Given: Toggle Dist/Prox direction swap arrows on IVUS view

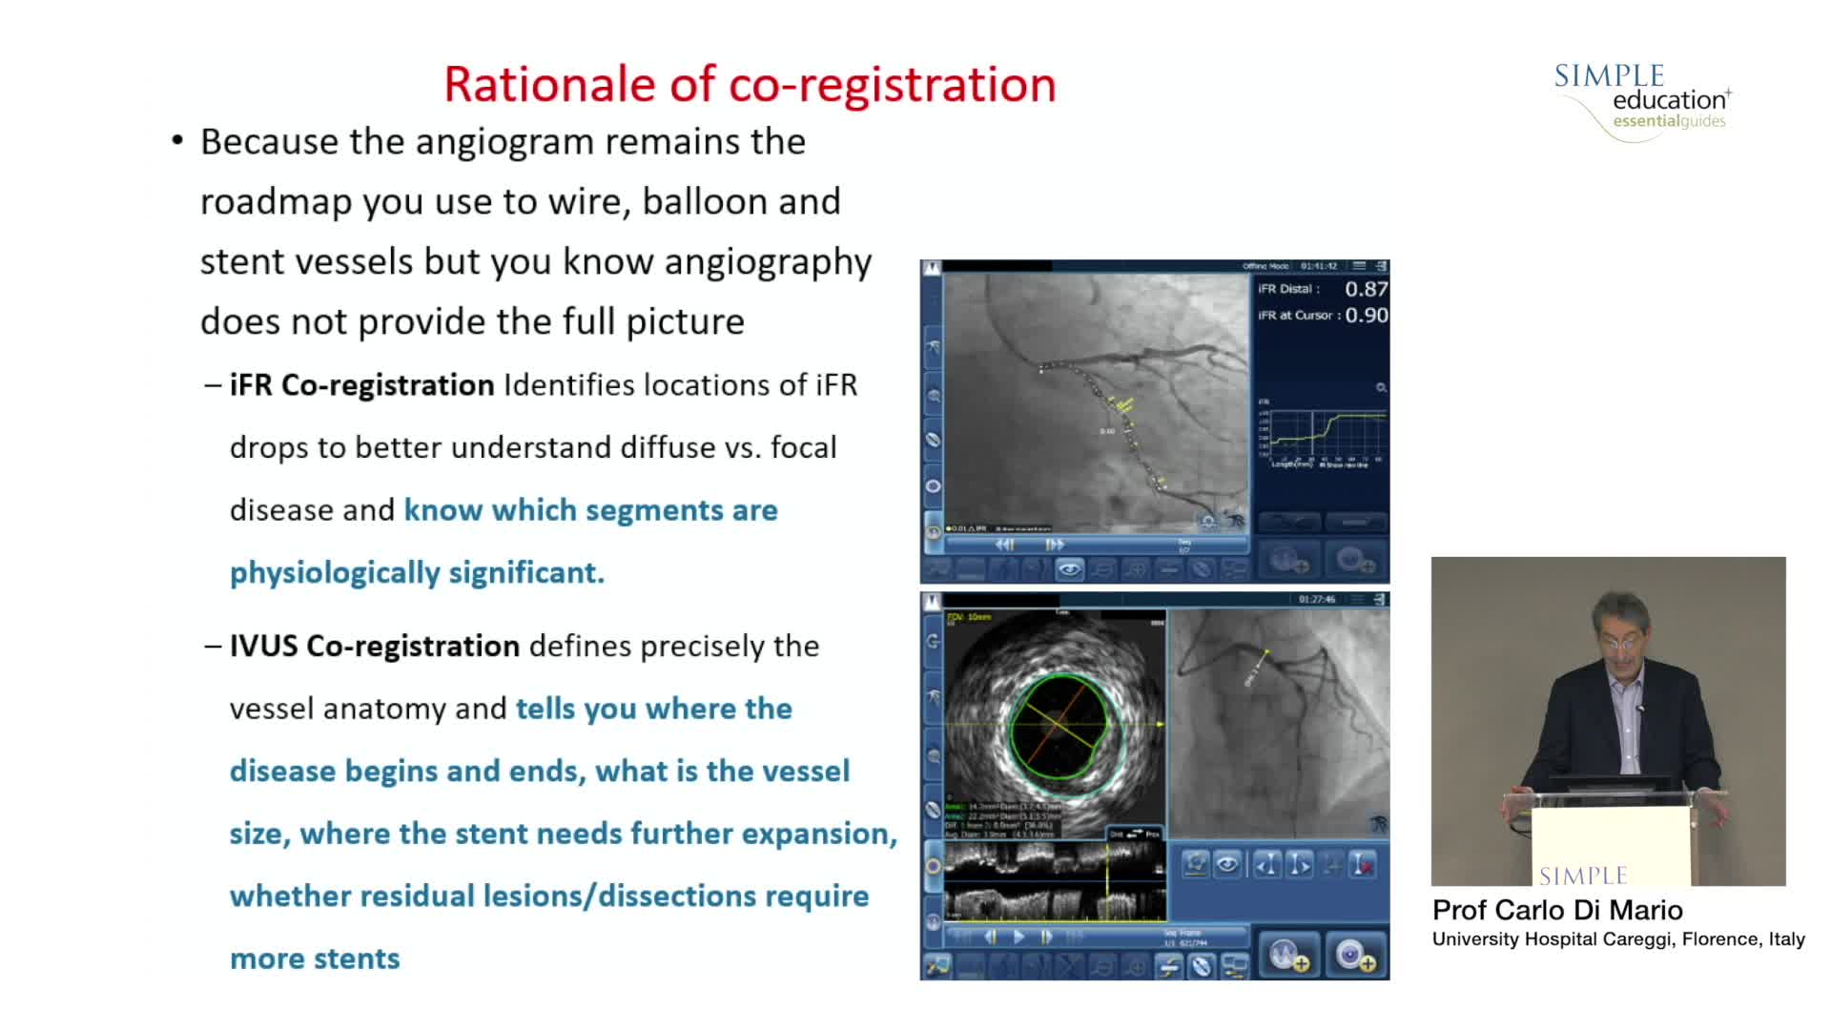Looking at the screenshot, I should [1134, 834].
